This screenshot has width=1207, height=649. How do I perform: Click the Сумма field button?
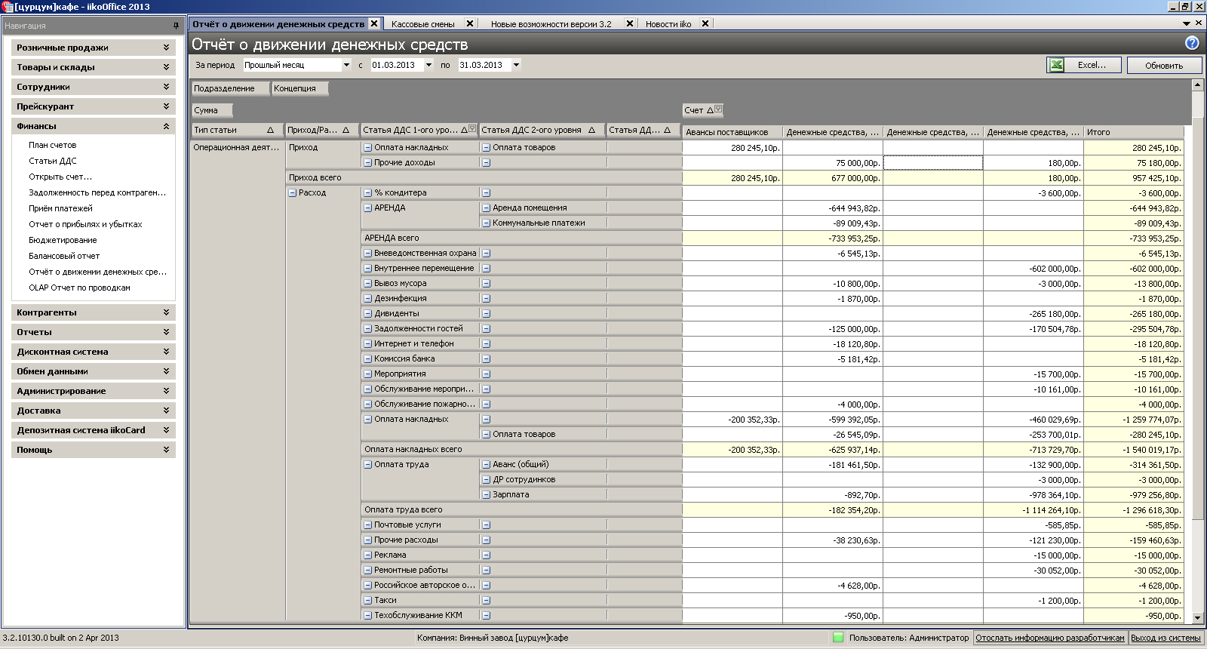coord(212,110)
